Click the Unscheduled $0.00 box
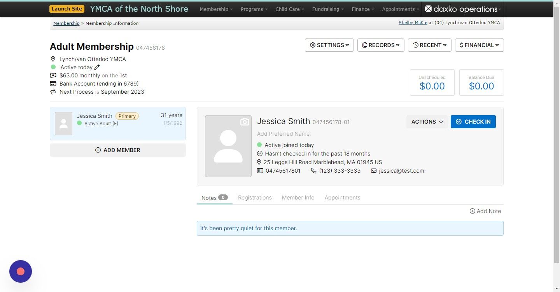560x292 pixels. pyautogui.click(x=432, y=82)
